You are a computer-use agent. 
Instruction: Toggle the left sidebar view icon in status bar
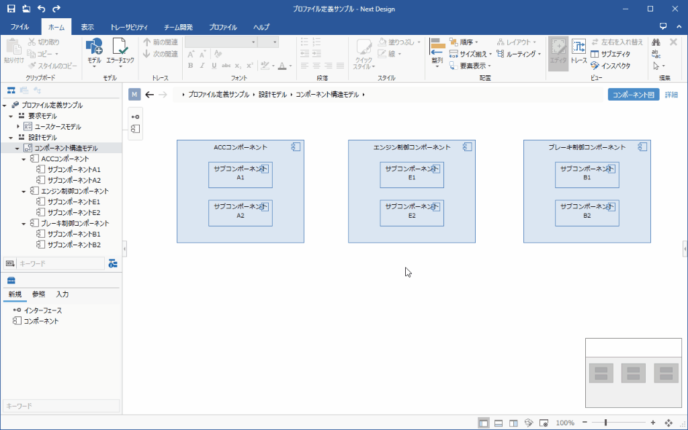tap(484, 422)
